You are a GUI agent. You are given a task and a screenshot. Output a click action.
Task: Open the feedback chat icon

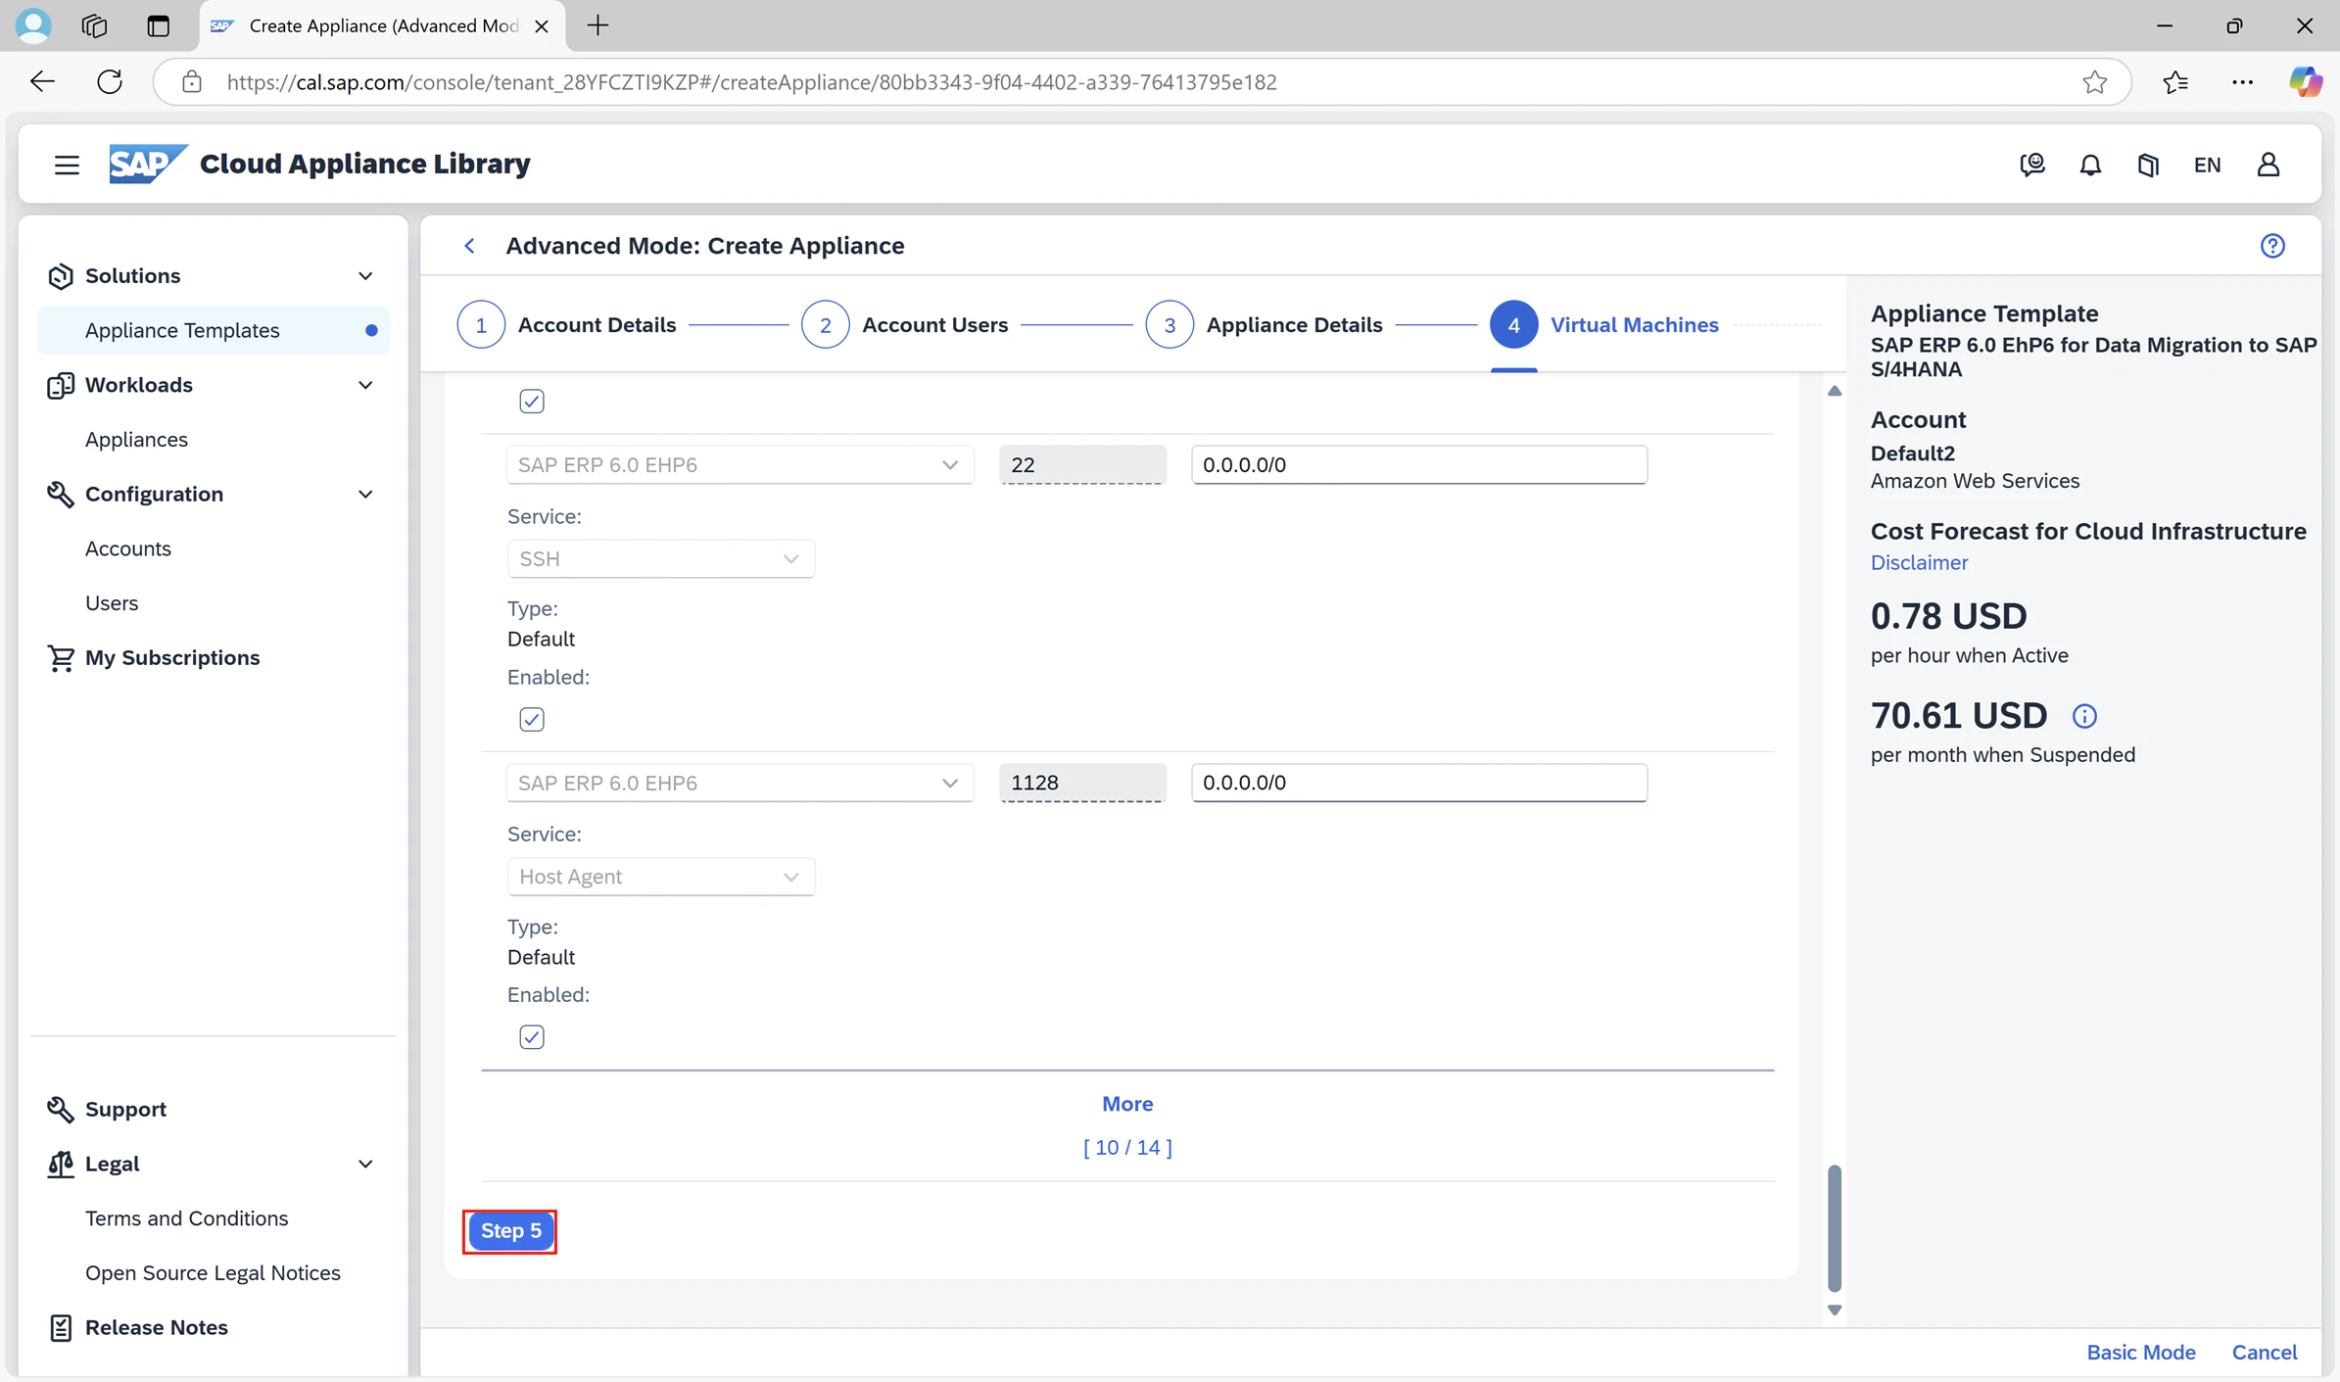pos(2032,165)
